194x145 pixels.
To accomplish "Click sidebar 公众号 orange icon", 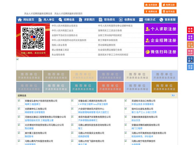I will pyautogui.click(x=190, y=45).
